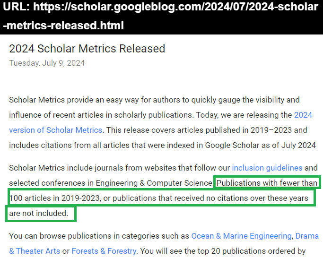Open the Forests & Forestry category link

tap(104, 251)
